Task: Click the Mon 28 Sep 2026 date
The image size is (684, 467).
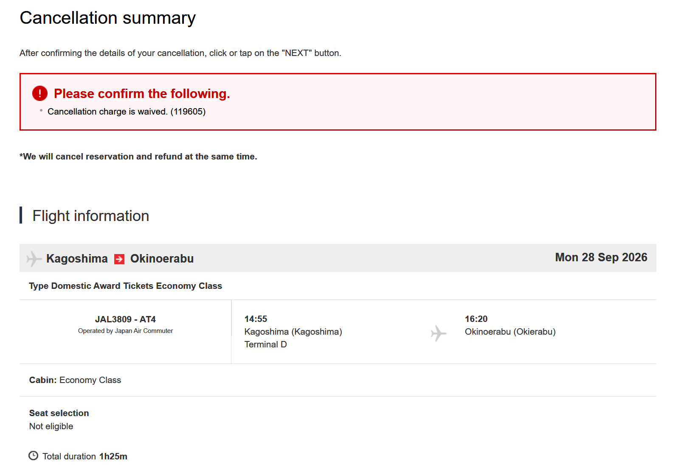Action: tap(601, 257)
